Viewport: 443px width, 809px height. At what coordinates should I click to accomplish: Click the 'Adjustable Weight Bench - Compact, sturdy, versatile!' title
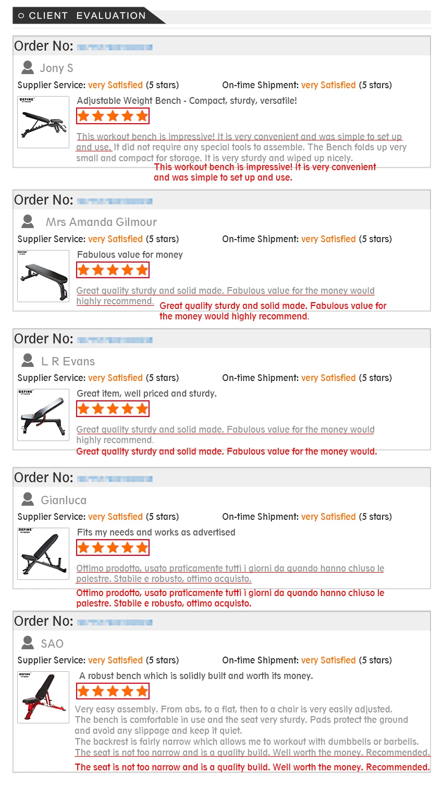[187, 101]
